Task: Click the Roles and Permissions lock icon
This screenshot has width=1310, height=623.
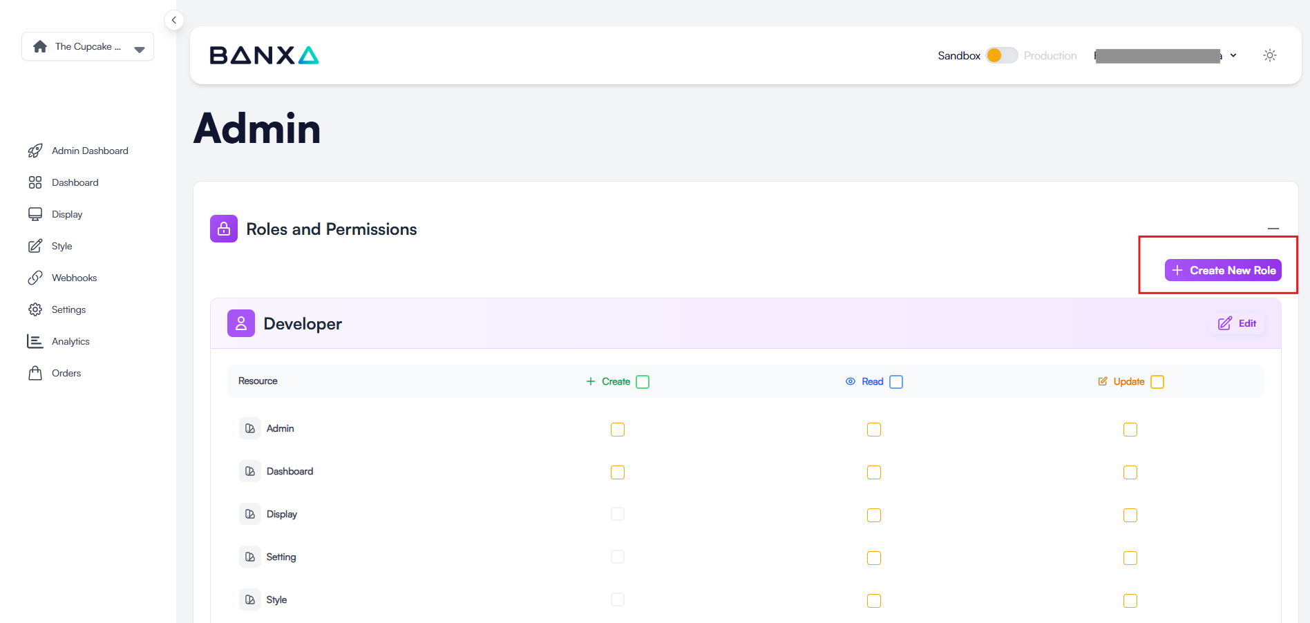Action: [224, 229]
